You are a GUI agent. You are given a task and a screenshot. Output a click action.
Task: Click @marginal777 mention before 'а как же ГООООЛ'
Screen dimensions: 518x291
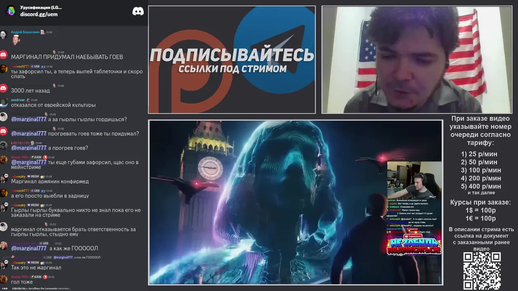29,248
